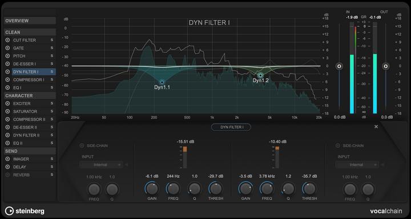
Task: Solo the CUT FILTER module
Action: point(52,40)
